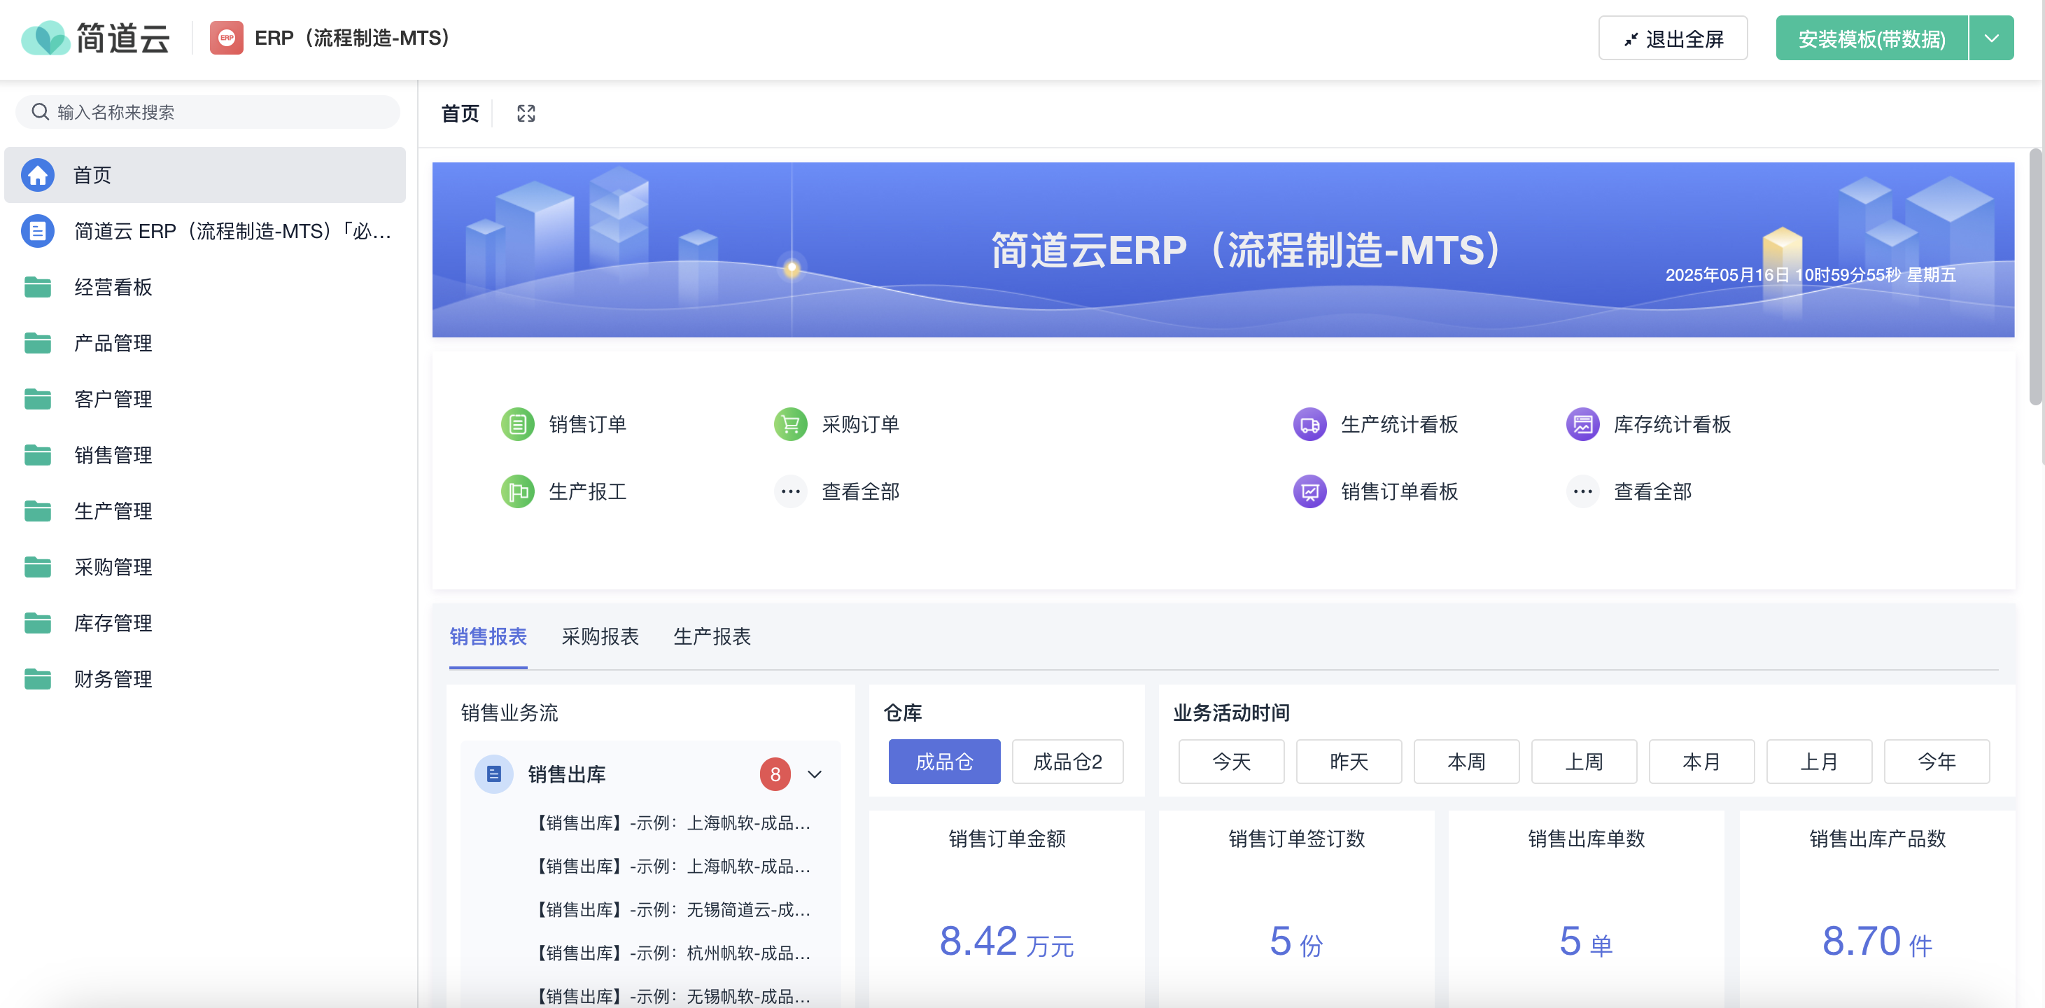Filter business time by 今年

pos(1937,762)
